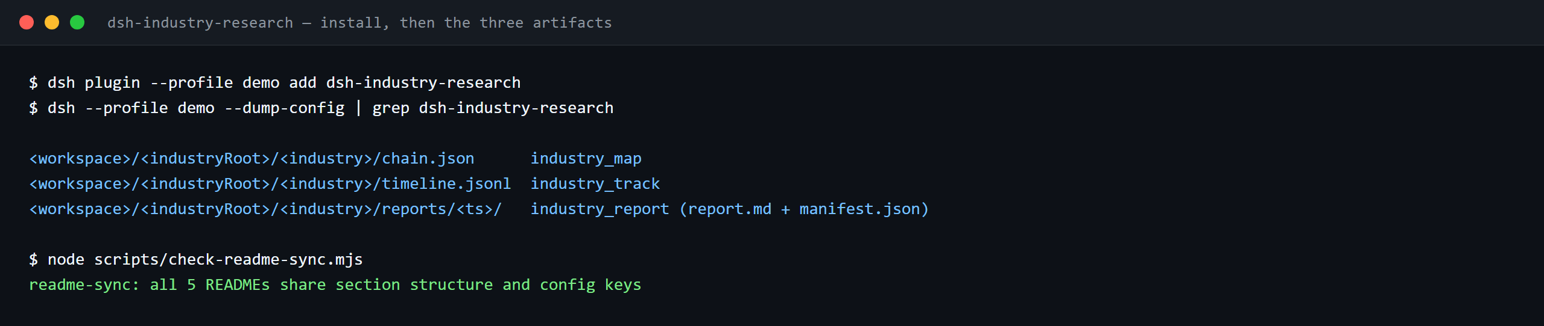Viewport: 1544px width, 326px height.
Task: Click the red close window button
Action: coord(27,22)
